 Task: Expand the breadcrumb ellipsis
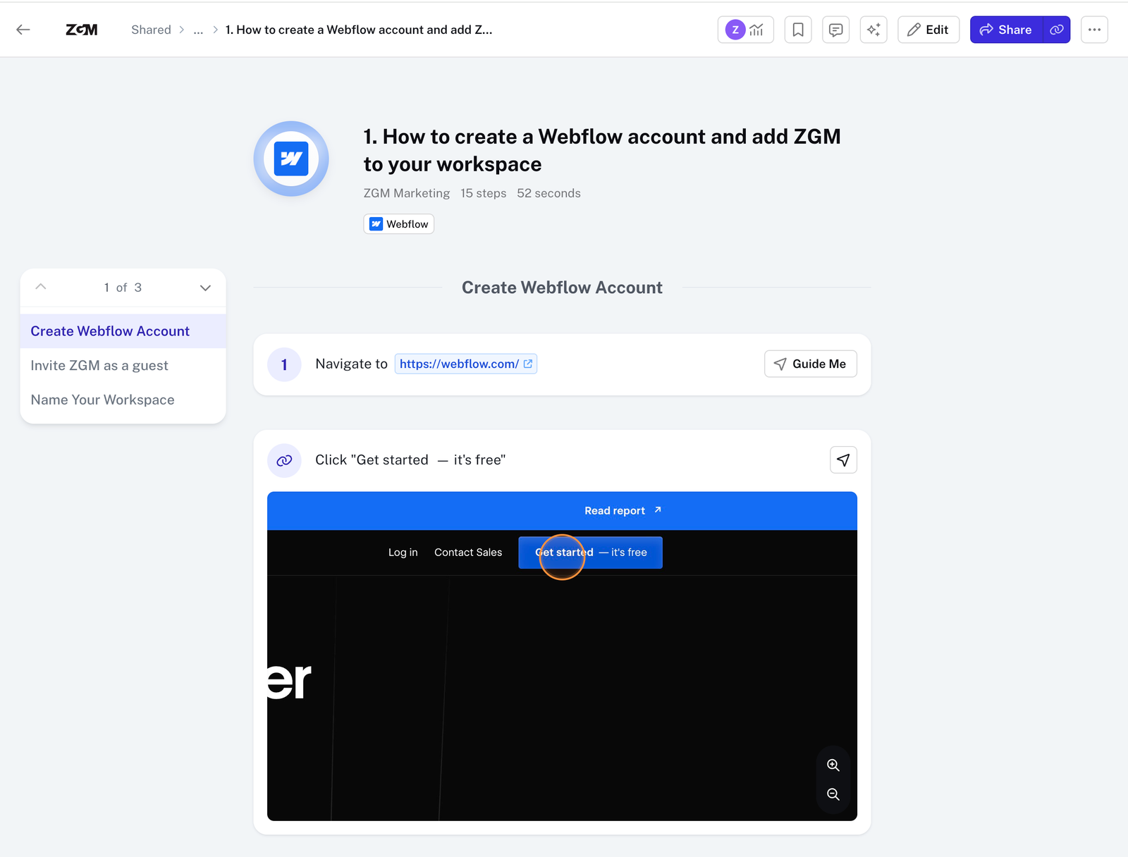198,30
